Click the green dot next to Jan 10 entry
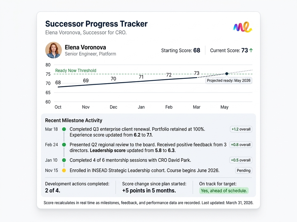 tap(64, 160)
